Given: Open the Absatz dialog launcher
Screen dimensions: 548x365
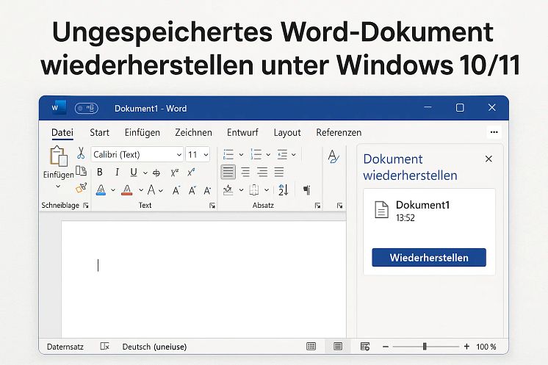Looking at the screenshot, I should tap(317, 206).
